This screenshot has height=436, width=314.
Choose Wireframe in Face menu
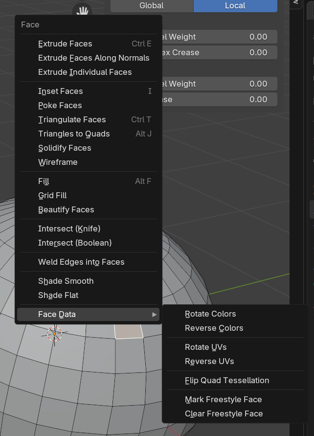[89, 162]
